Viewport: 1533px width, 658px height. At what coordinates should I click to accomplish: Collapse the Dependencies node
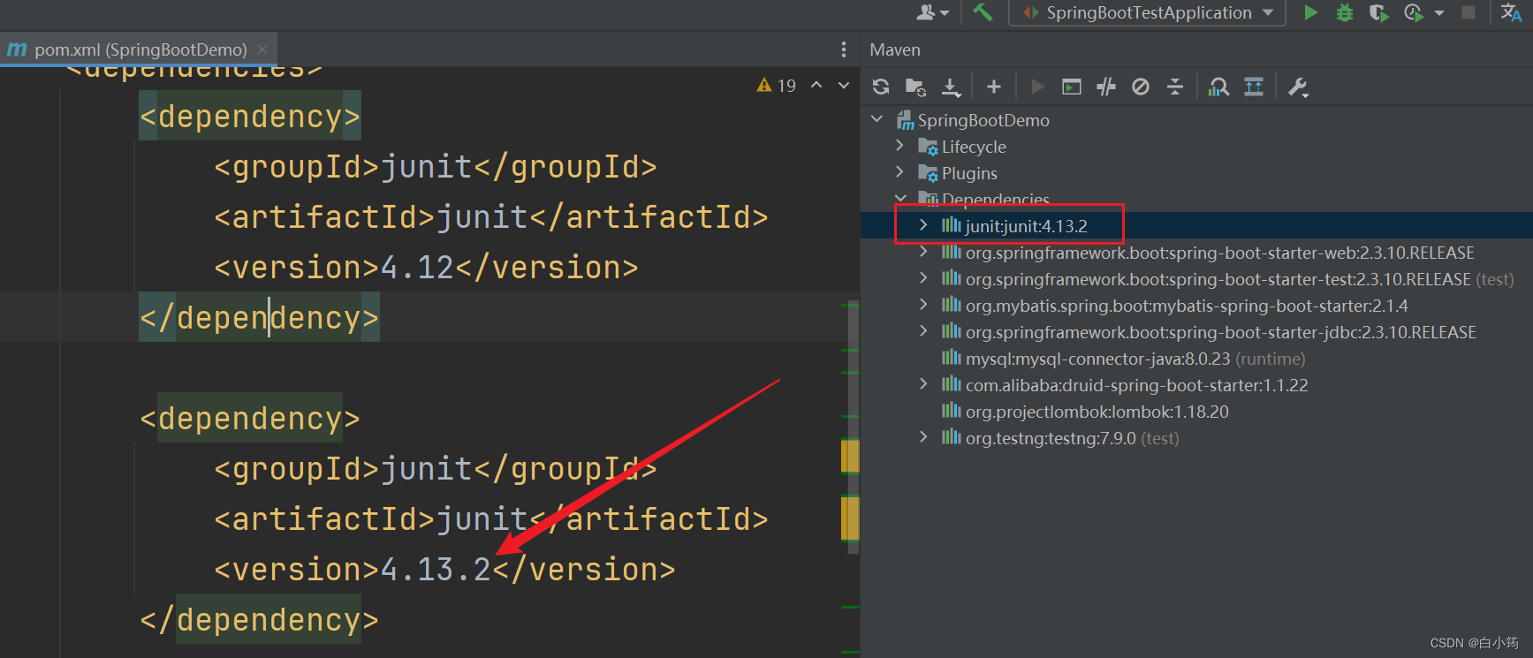pyautogui.click(x=899, y=198)
